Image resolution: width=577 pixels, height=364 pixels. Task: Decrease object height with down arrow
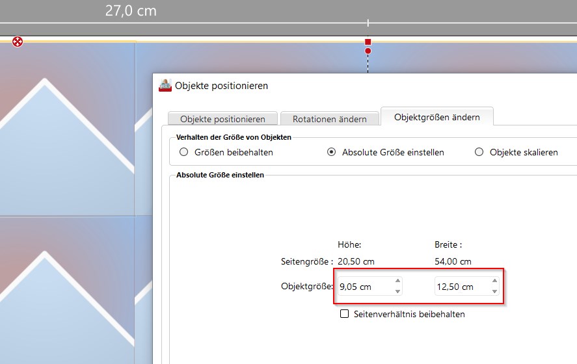tap(398, 291)
